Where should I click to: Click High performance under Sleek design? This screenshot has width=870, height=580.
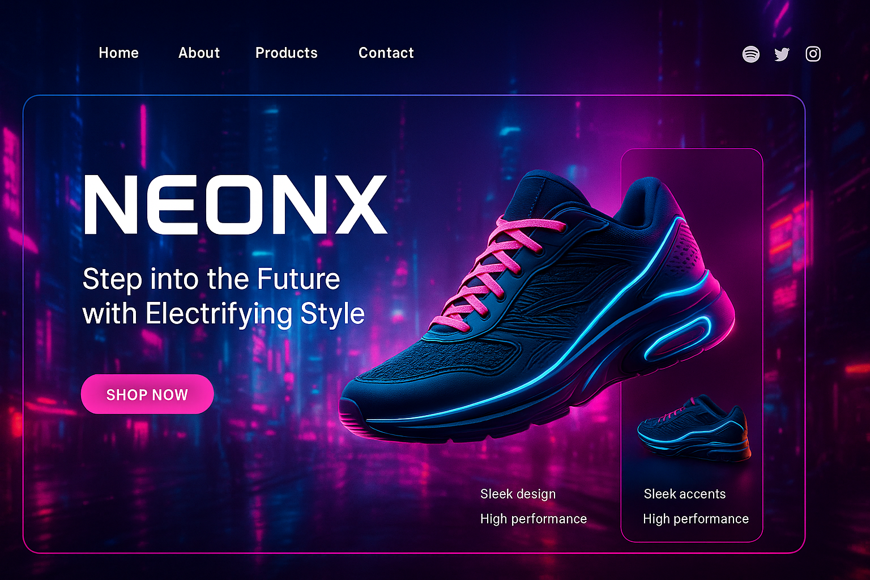tap(534, 519)
